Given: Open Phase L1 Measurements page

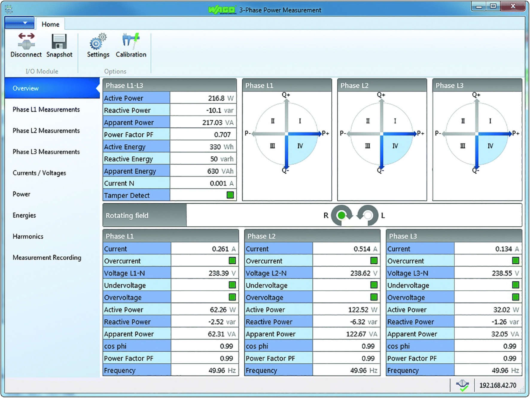Looking at the screenshot, I should (46, 109).
